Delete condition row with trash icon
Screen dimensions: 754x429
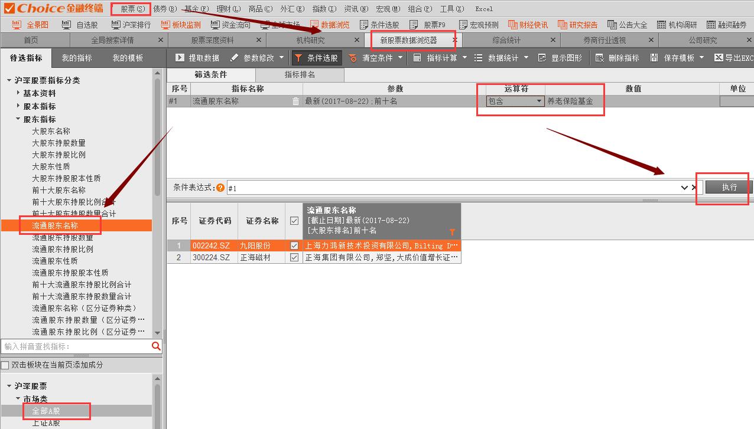pos(295,101)
